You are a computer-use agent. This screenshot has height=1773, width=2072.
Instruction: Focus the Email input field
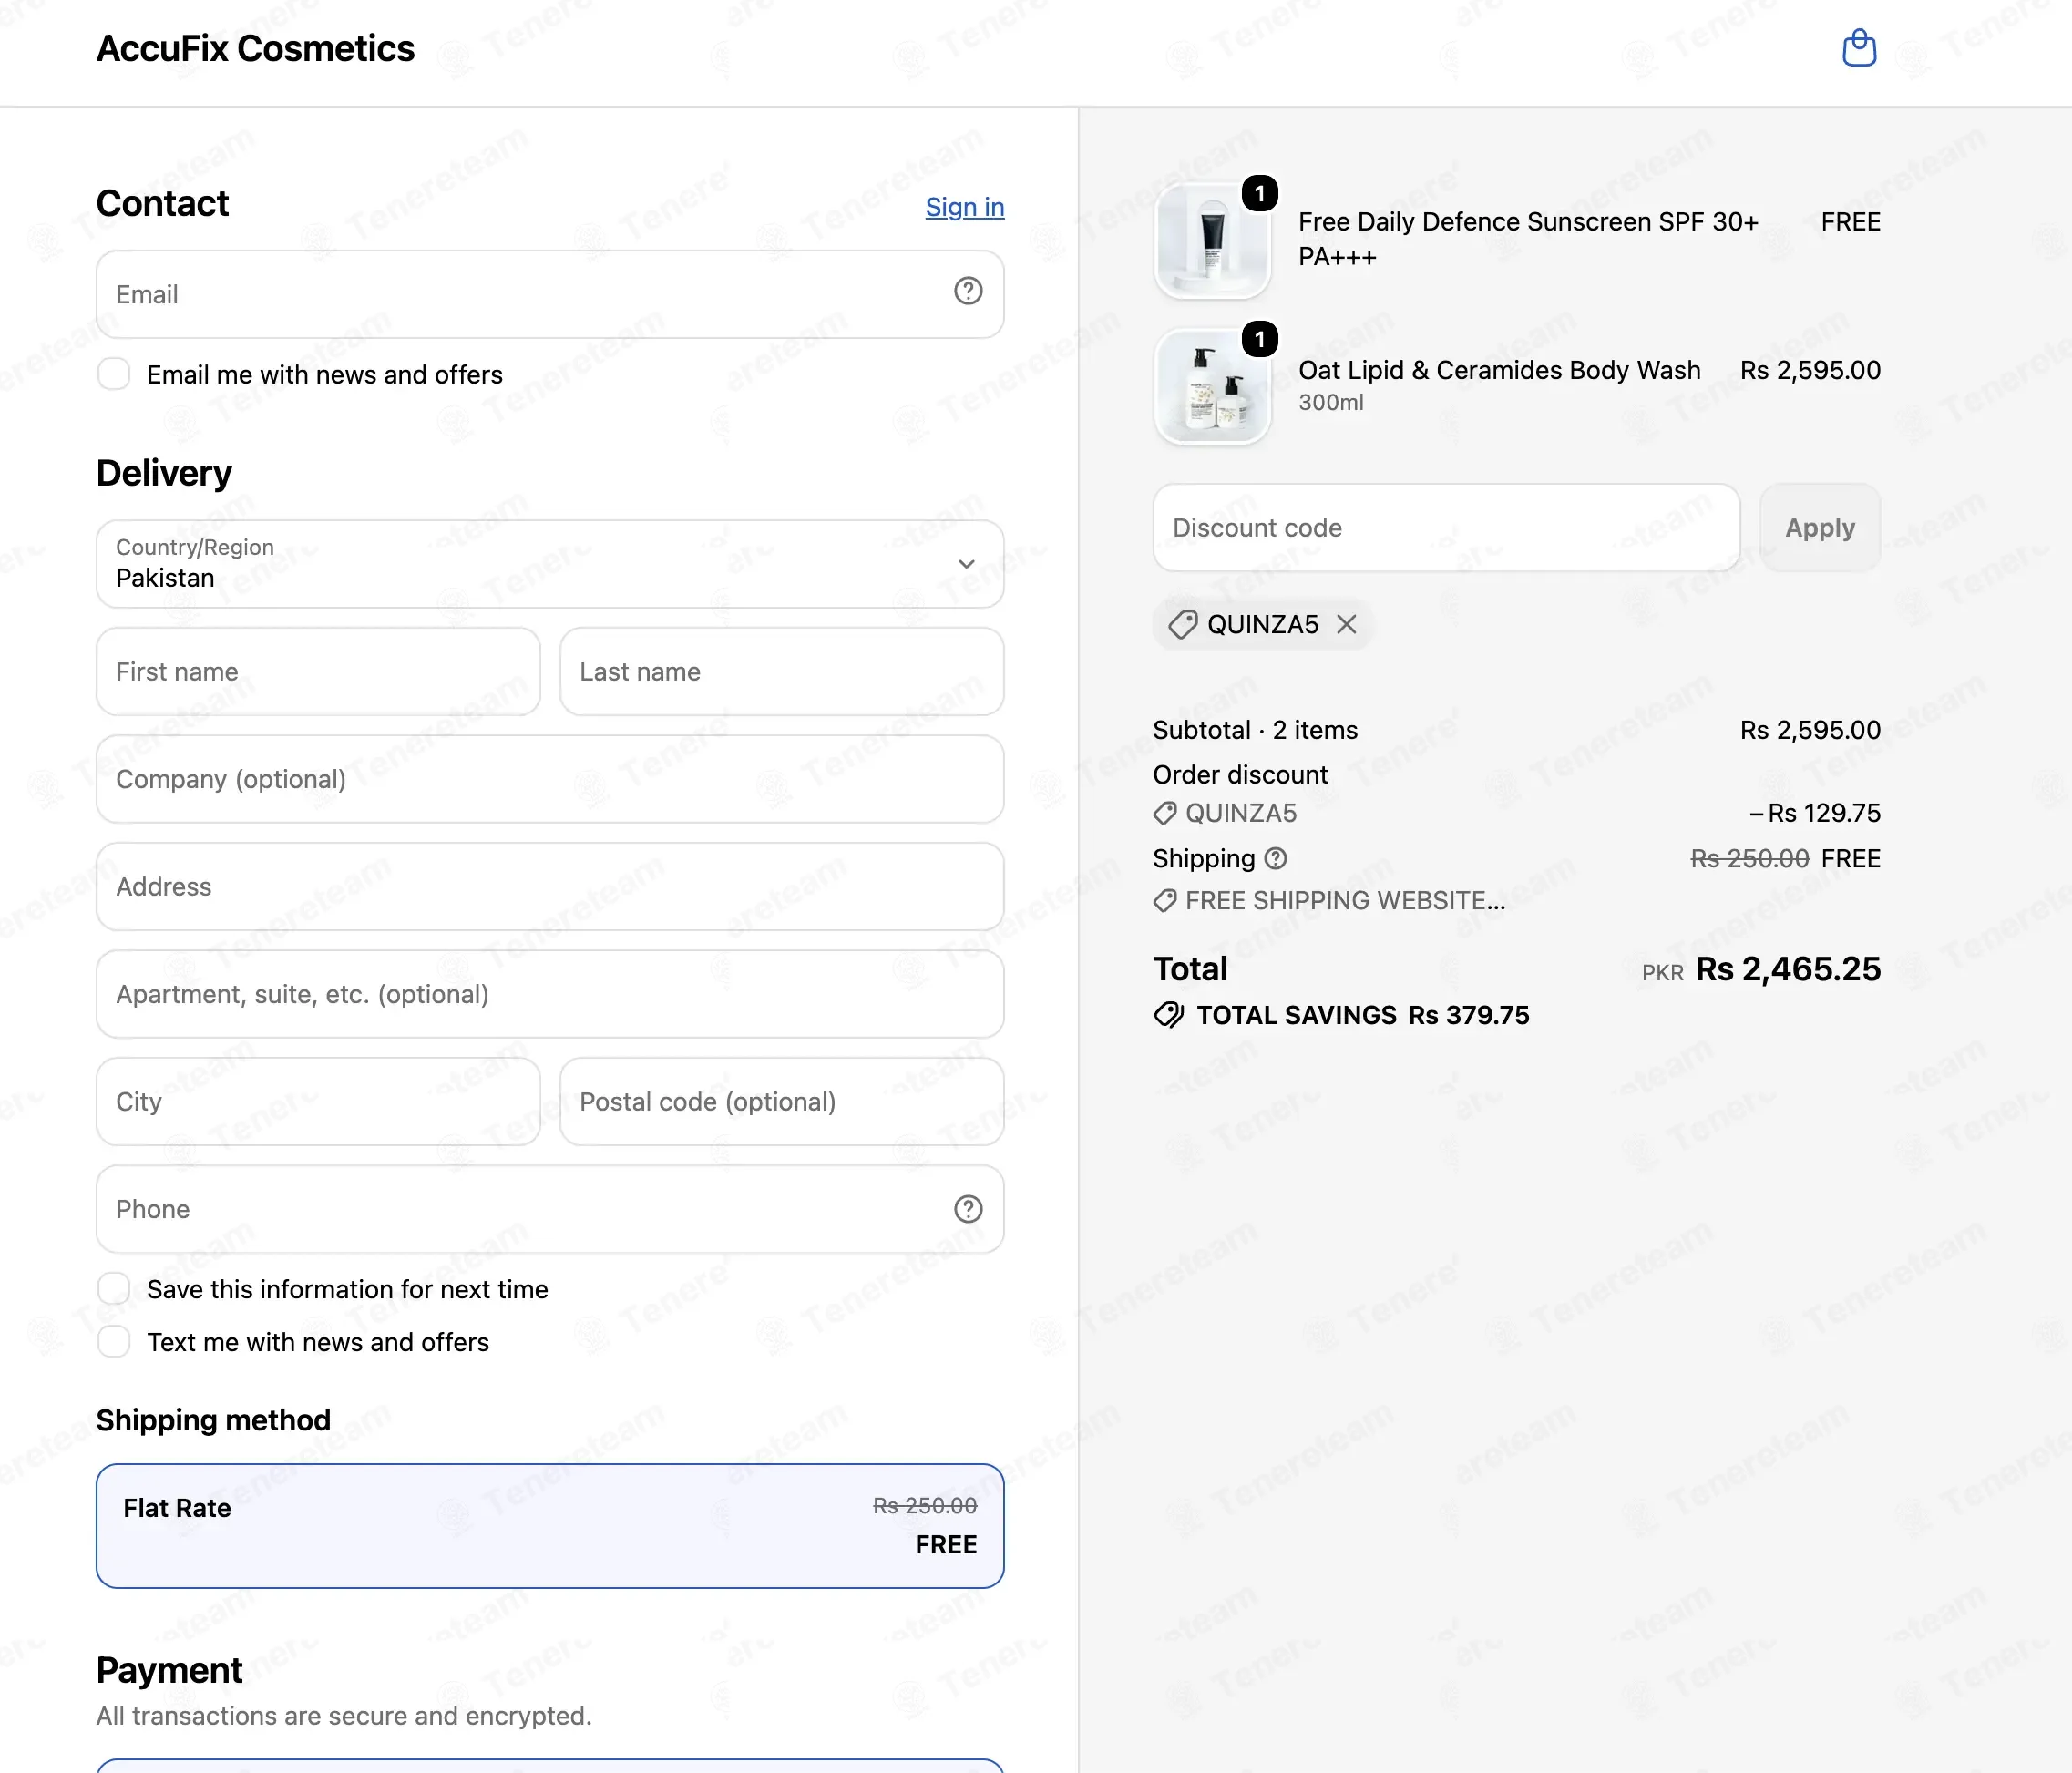550,294
